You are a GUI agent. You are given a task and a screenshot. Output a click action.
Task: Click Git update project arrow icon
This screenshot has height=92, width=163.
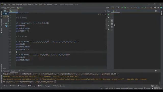(x=139, y=8)
